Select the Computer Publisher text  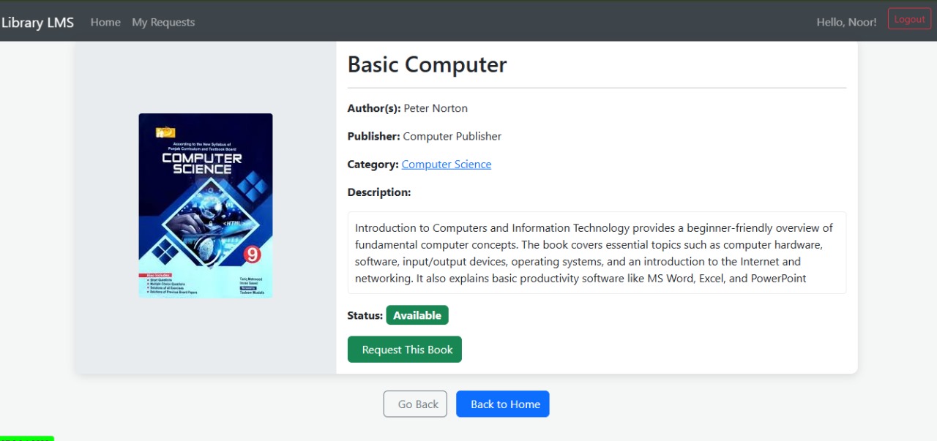[452, 136]
